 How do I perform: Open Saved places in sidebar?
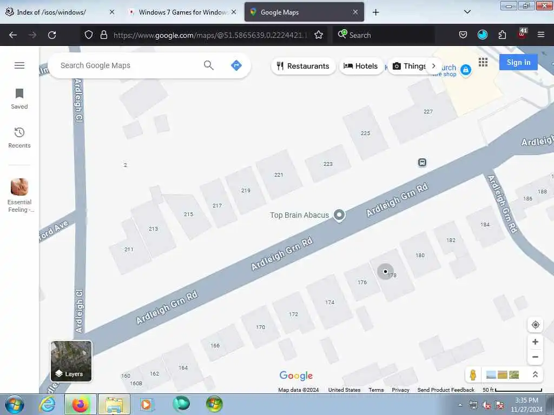tap(19, 99)
